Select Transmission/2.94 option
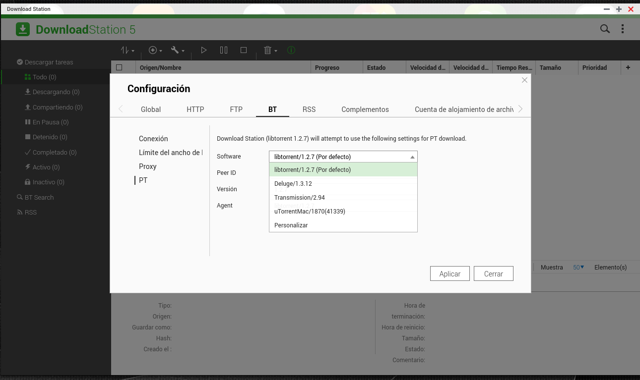 pyautogui.click(x=299, y=198)
